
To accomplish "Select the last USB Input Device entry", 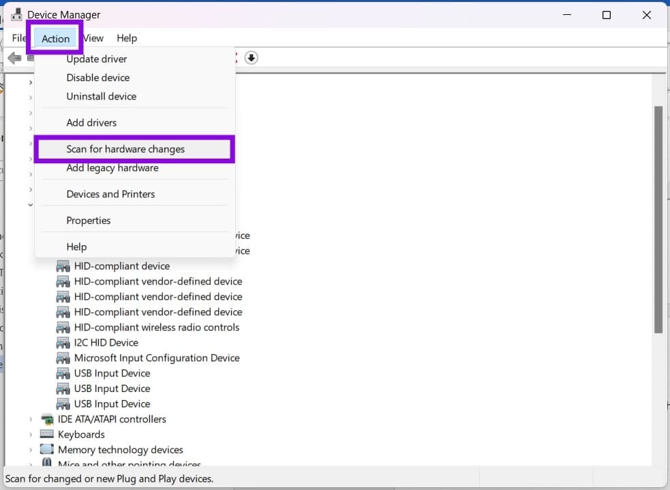I will [112, 404].
